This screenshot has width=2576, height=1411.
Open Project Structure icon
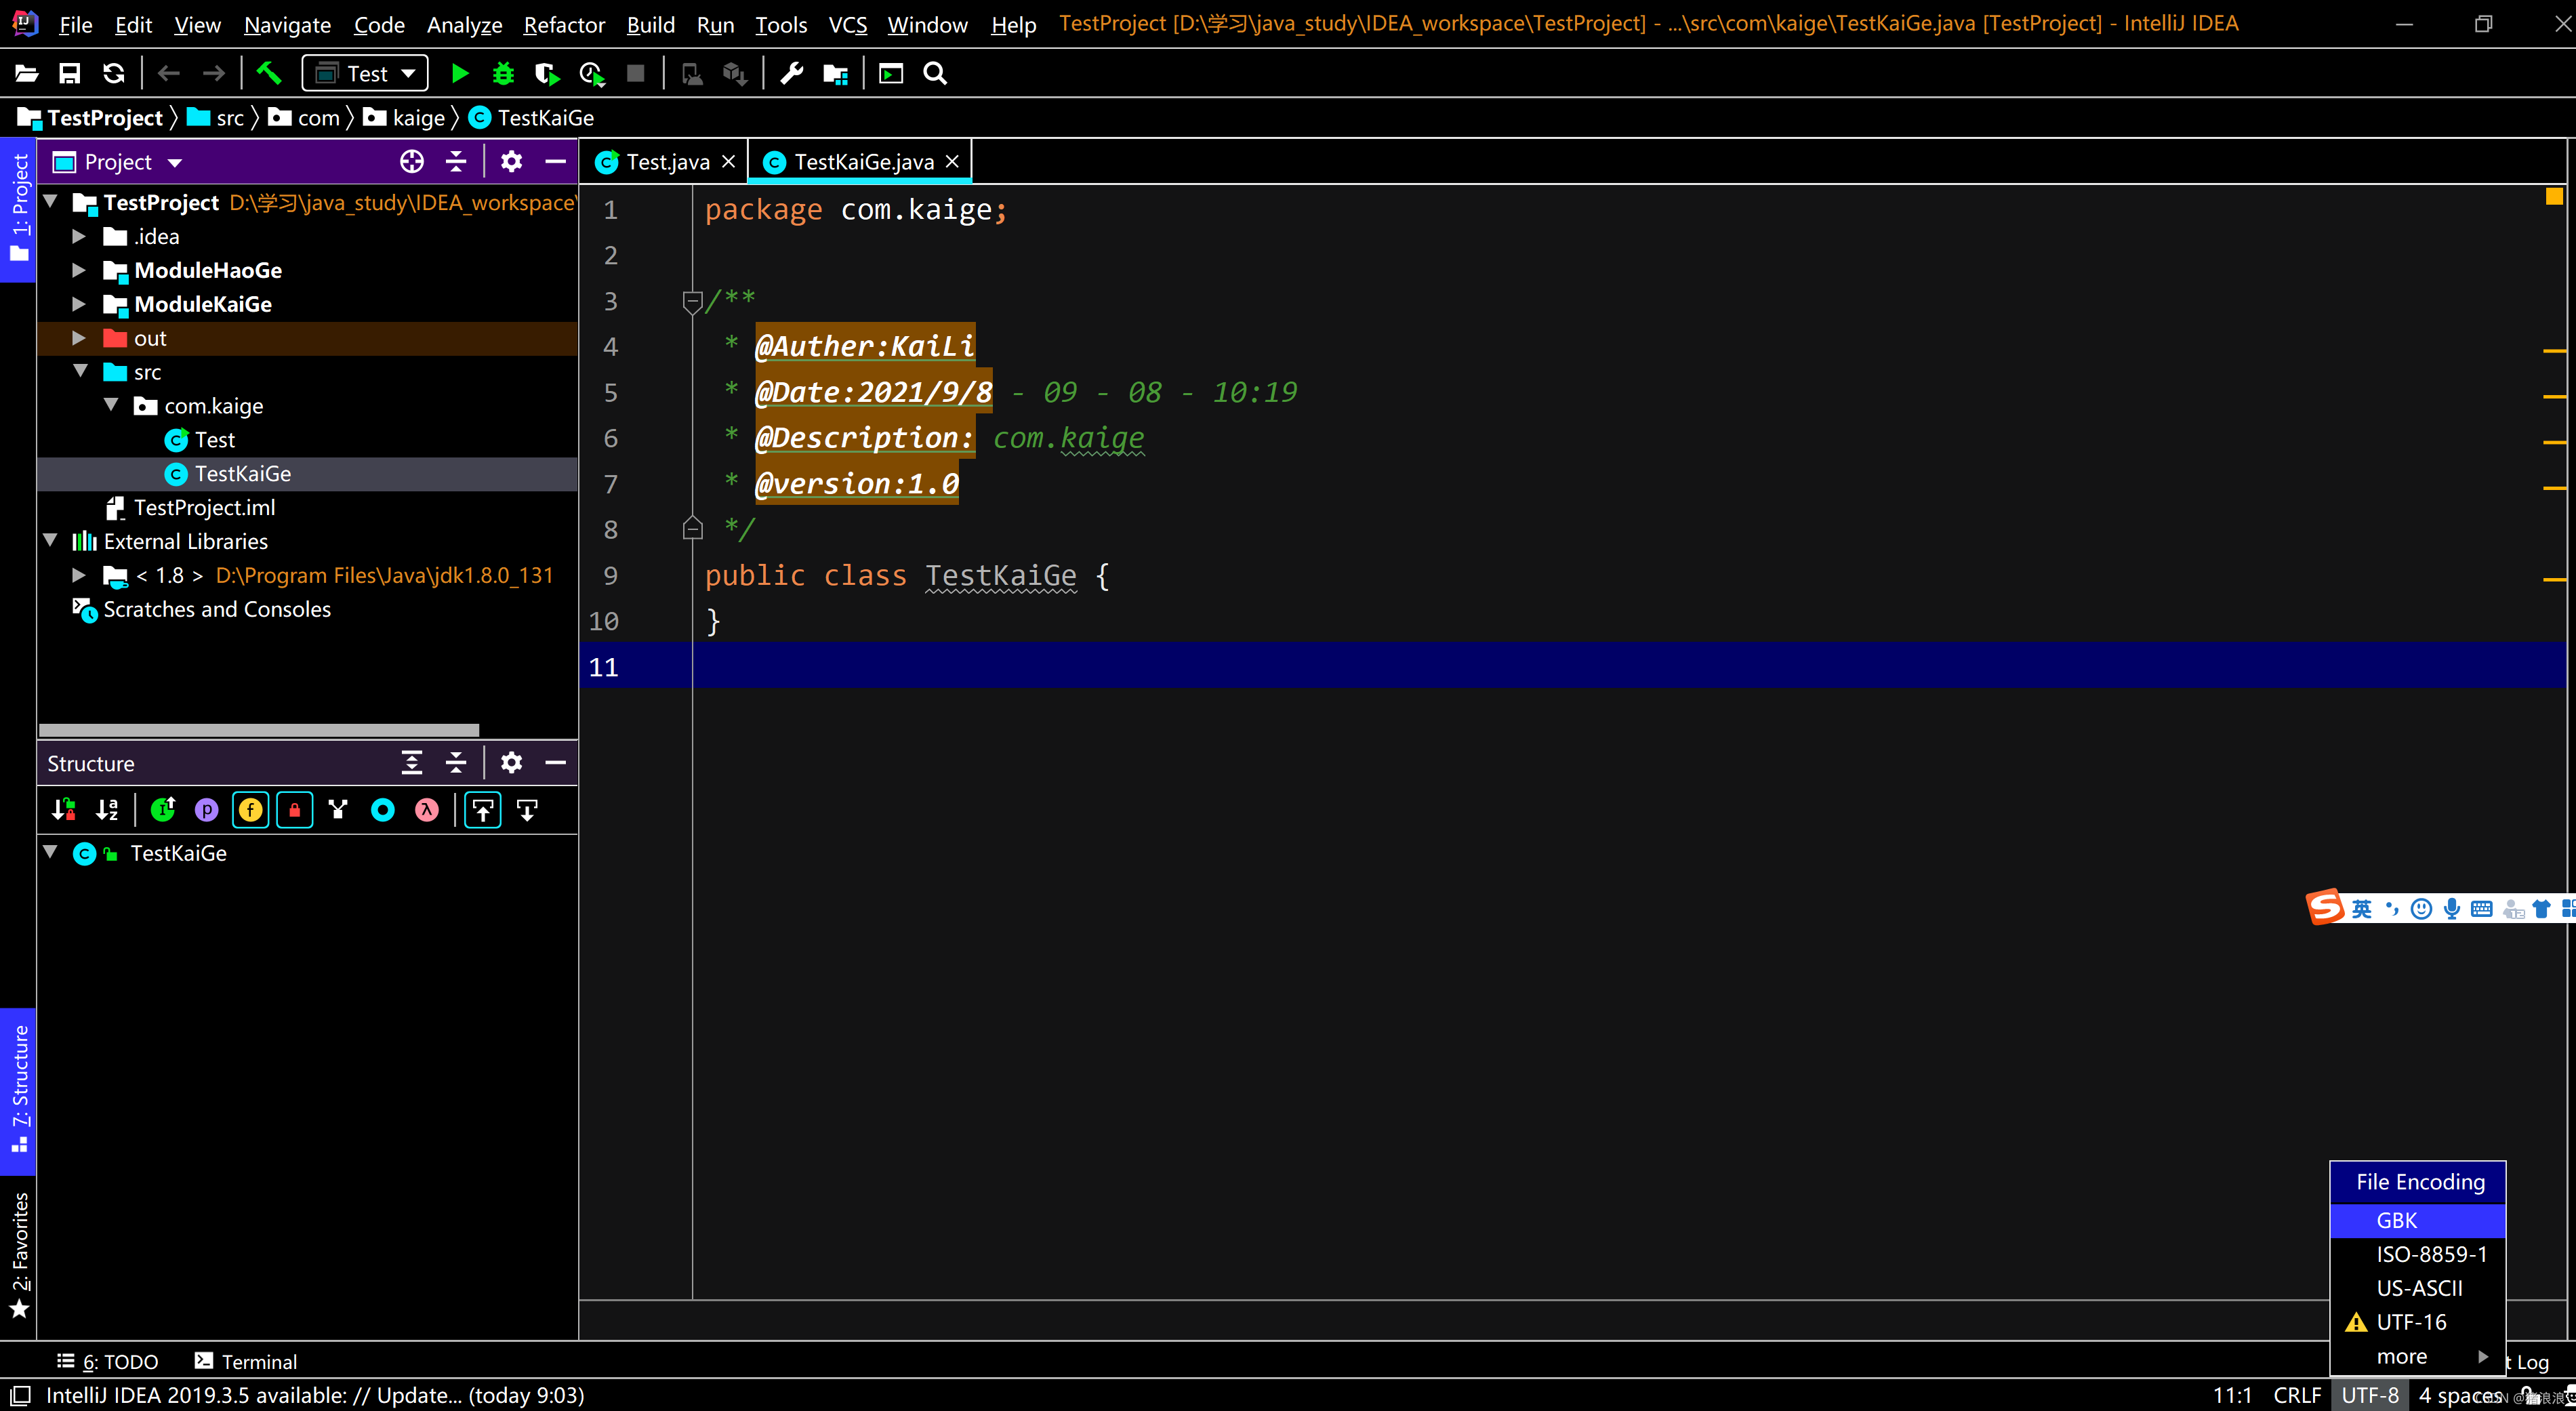pos(835,73)
